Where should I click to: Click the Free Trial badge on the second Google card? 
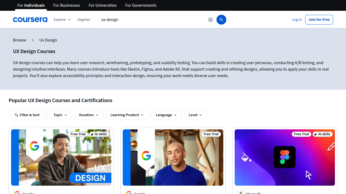(211, 134)
